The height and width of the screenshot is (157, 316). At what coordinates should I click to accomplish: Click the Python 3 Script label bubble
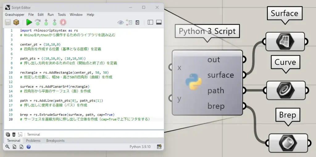(207, 31)
